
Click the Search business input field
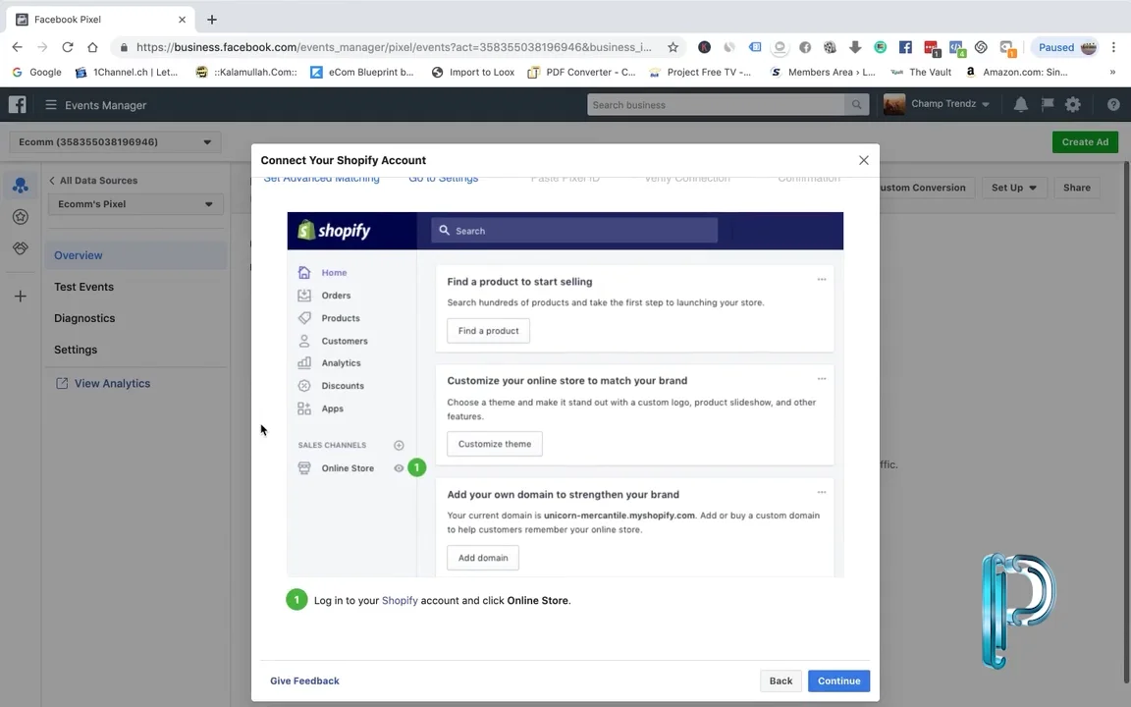click(x=717, y=105)
